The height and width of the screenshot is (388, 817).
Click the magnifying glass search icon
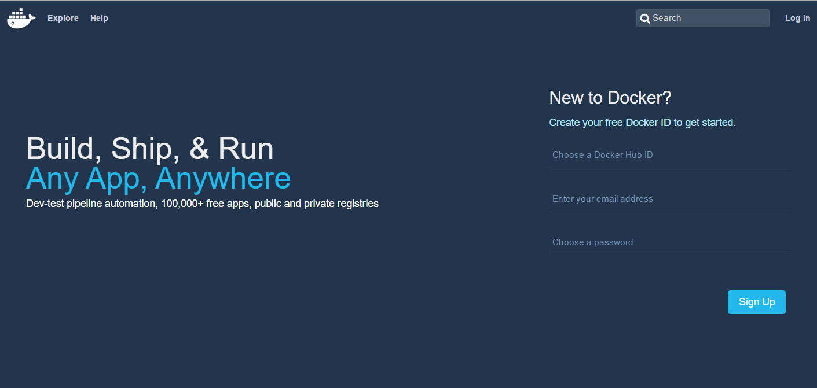coord(644,19)
